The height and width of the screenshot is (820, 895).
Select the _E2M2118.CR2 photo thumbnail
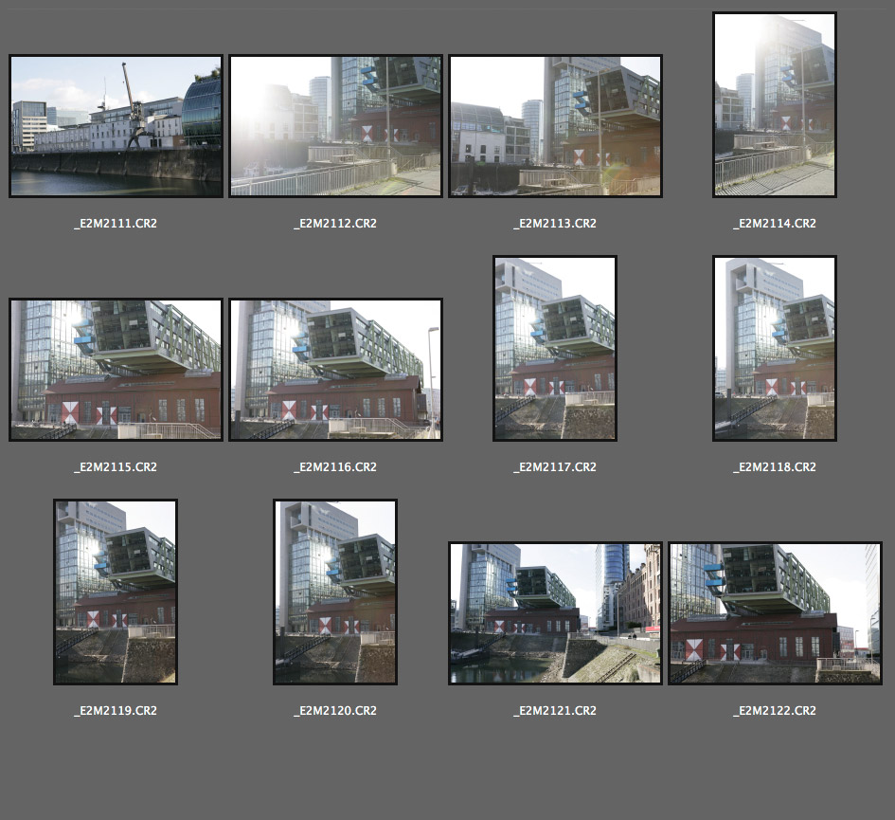[774, 348]
